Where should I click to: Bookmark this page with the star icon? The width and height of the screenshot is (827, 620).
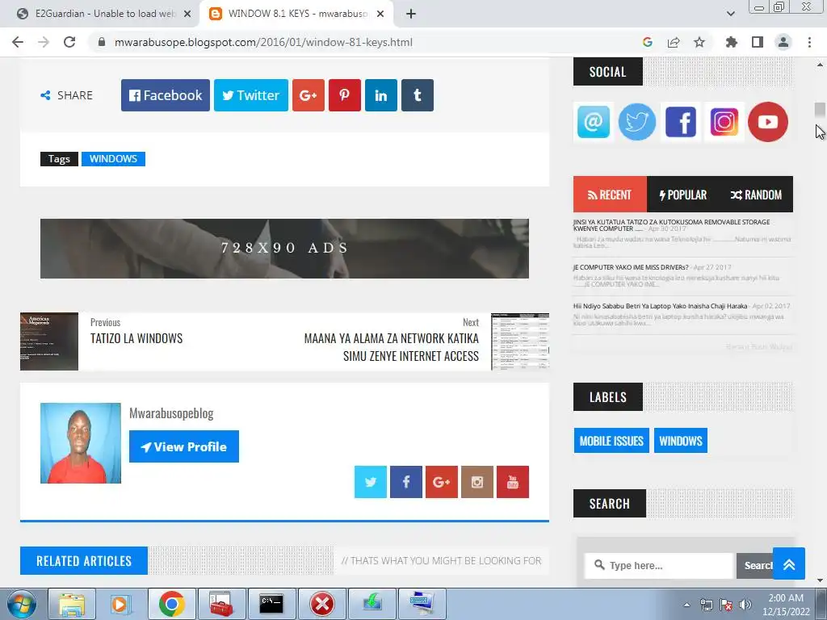tap(699, 42)
